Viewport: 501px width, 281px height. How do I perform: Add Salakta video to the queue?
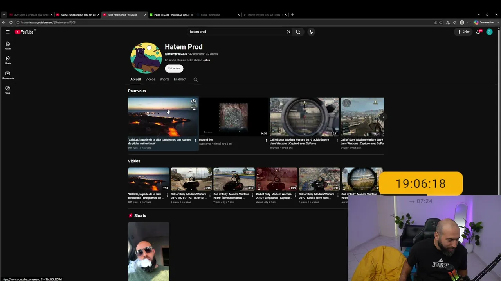pos(193,108)
